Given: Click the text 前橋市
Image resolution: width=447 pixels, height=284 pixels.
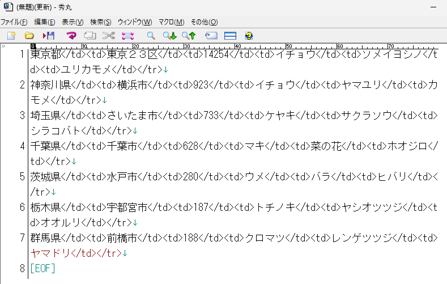Looking at the screenshot, I should click(122, 238).
